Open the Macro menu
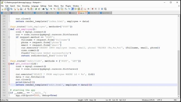The height and width of the screenshot is (102, 181). tap(56, 6)
